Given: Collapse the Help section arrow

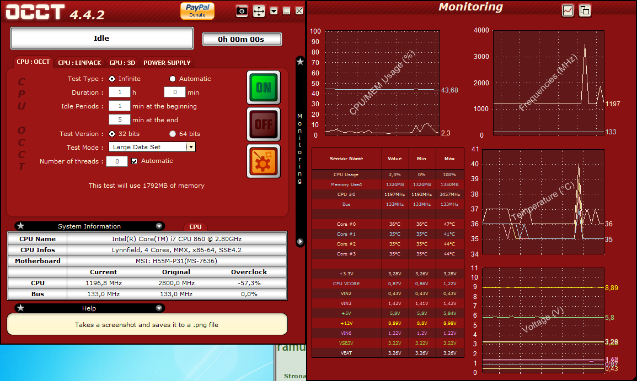Looking at the screenshot, I should tap(159, 308).
